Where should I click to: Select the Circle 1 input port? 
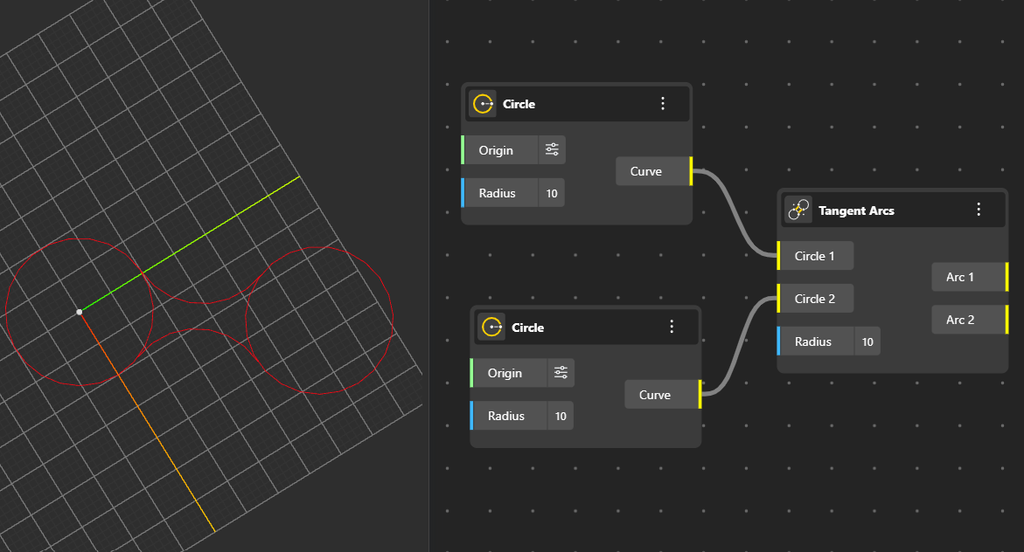pyautogui.click(x=815, y=256)
